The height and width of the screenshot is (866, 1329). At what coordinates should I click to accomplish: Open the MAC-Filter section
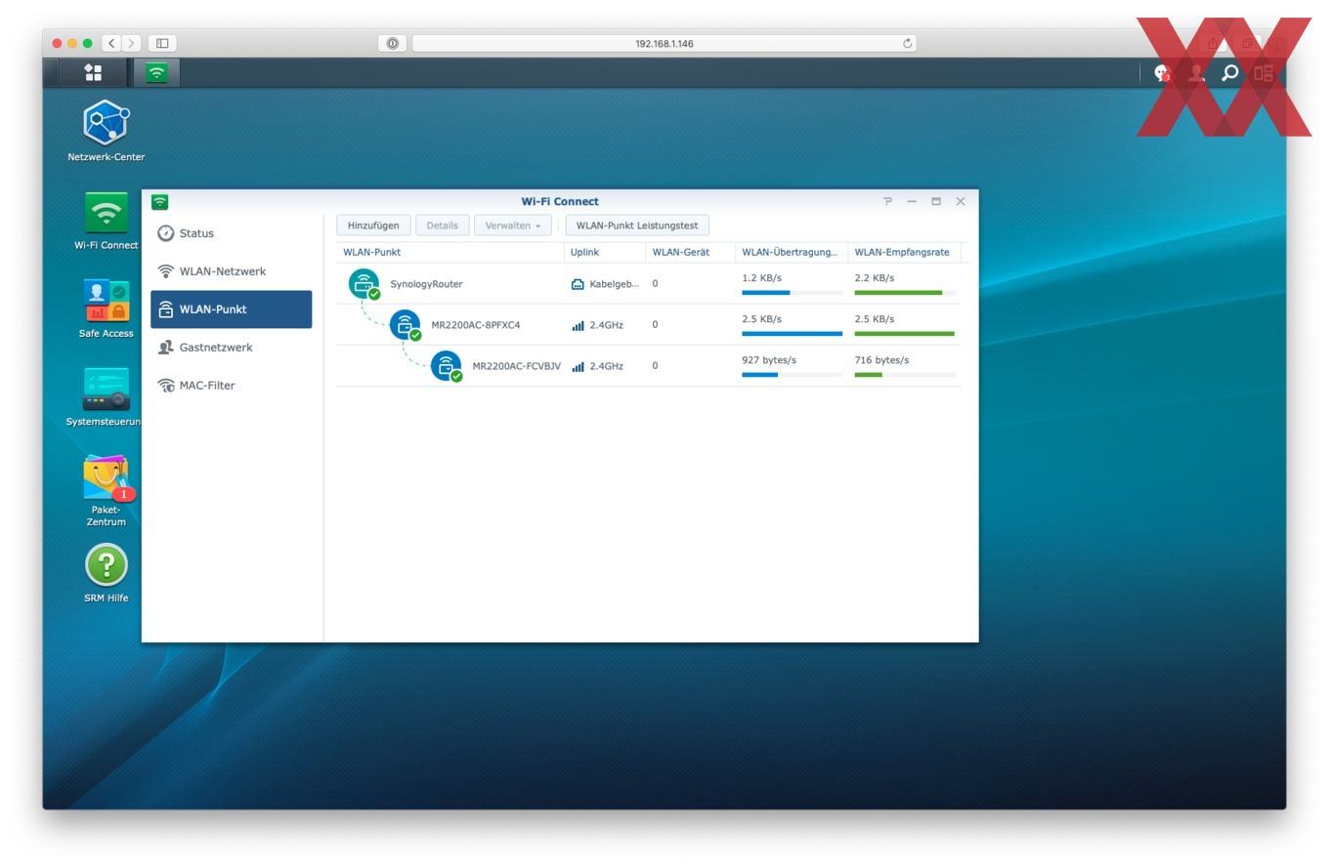[x=232, y=386]
